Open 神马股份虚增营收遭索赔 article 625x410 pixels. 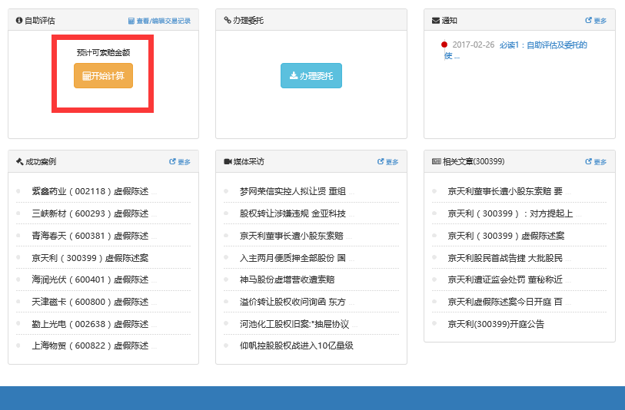[x=287, y=279]
